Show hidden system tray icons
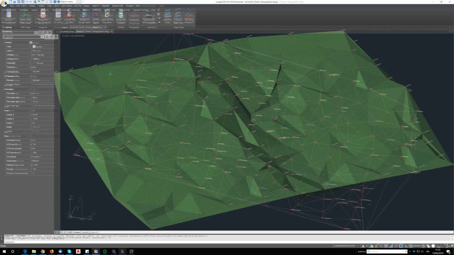Image resolution: width=454 pixels, height=255 pixels. 409,251
